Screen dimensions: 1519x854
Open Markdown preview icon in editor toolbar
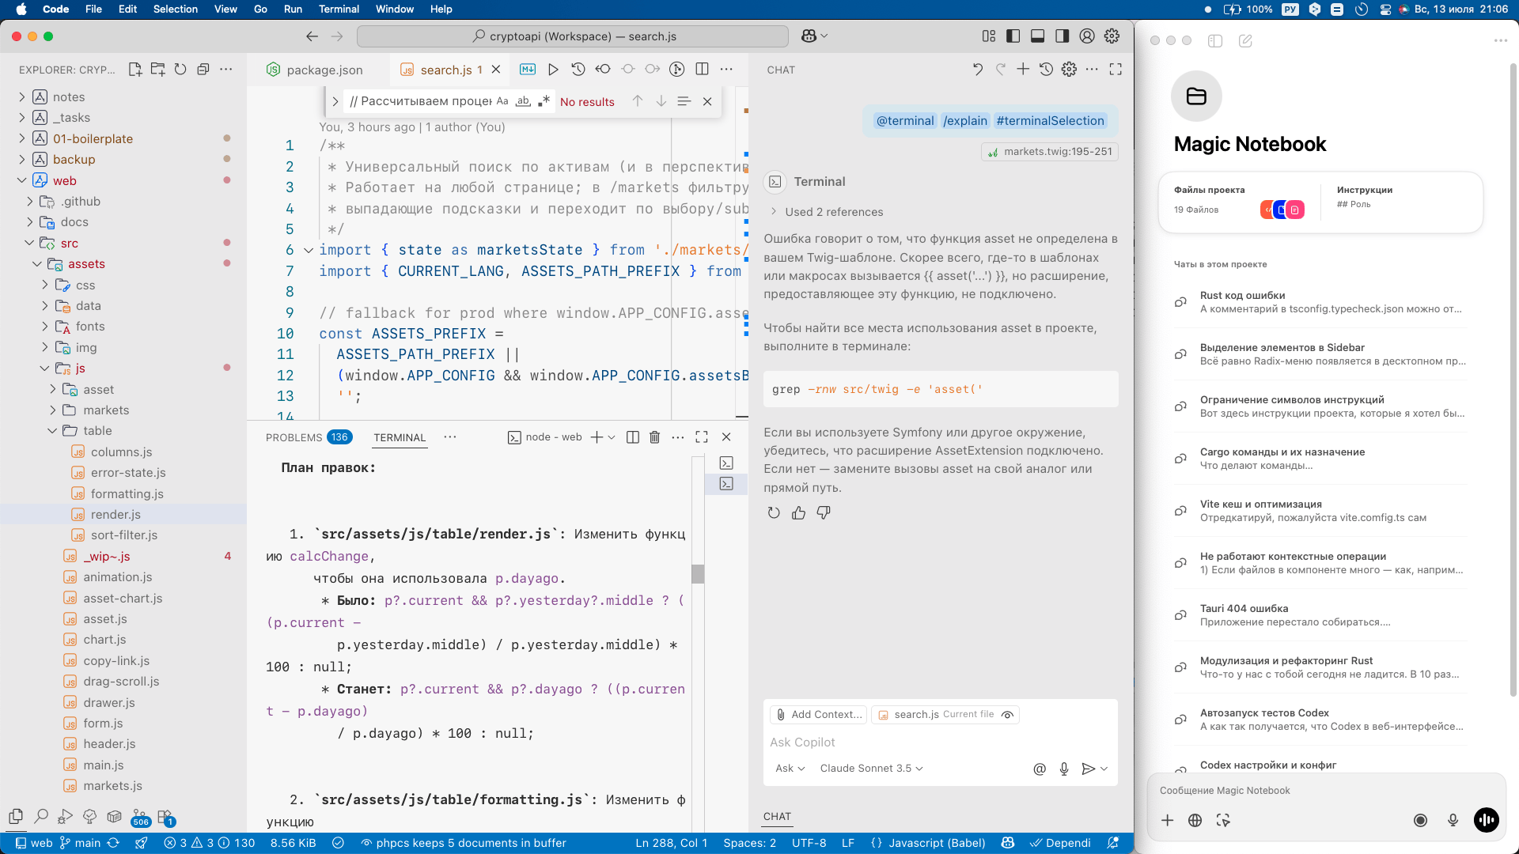(528, 70)
